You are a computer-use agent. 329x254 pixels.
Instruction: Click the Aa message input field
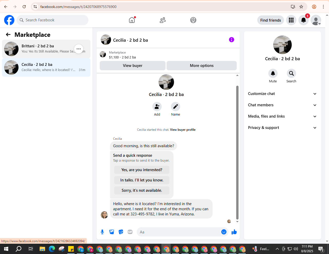[179, 232]
